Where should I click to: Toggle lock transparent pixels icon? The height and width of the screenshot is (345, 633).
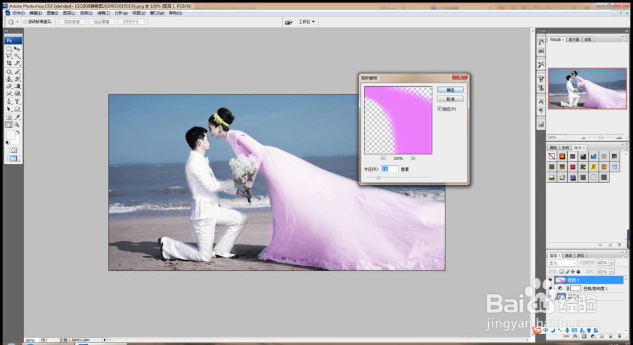(x=561, y=272)
